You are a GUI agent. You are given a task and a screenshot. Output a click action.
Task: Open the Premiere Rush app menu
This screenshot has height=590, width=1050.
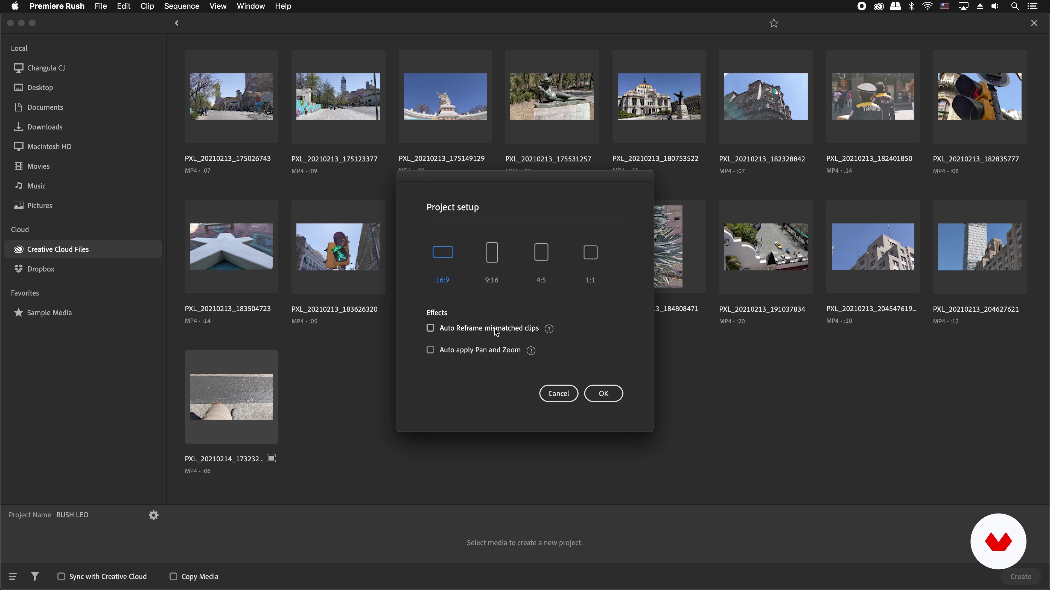[x=57, y=6]
